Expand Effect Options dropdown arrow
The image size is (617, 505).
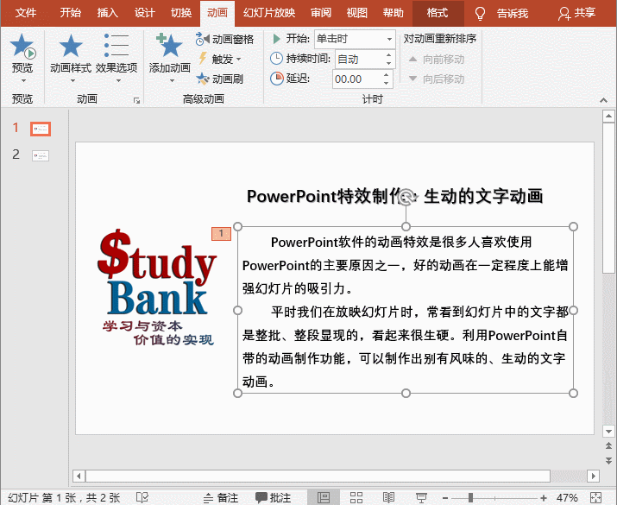pyautogui.click(x=118, y=80)
